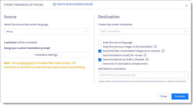Click the 'Add labels to translation' label
Image resolution: width=193 pixels, height=106 pixels.
click(x=112, y=69)
